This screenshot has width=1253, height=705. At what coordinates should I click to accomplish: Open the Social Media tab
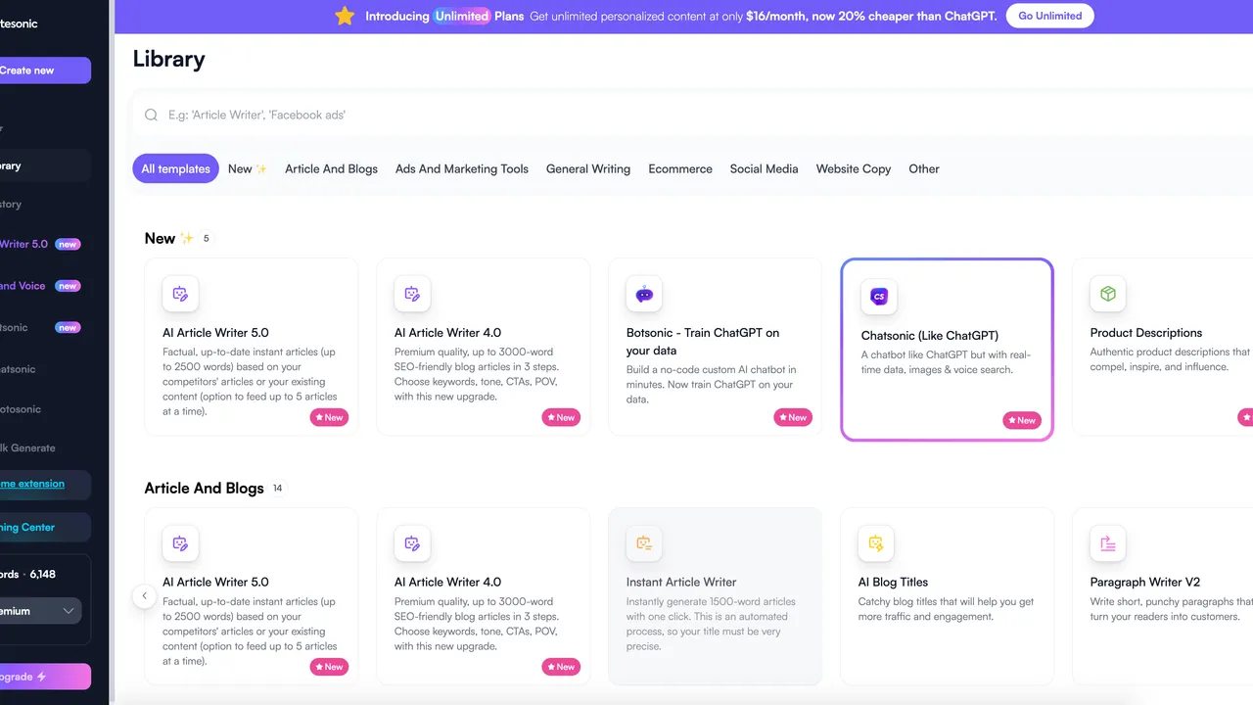tap(765, 168)
